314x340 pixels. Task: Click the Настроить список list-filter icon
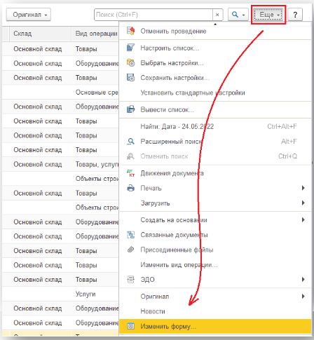[x=130, y=48]
